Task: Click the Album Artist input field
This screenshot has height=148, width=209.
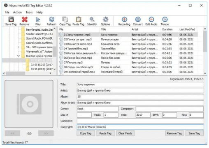Action: click(x=140, y=103)
